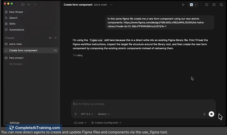Screen dimensions: 227x135
Task: Open the Custom (config.toml) dropdown
Action: click(106, 123)
